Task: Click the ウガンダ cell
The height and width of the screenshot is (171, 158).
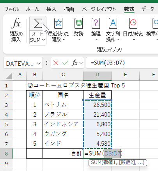Action: 63,134
